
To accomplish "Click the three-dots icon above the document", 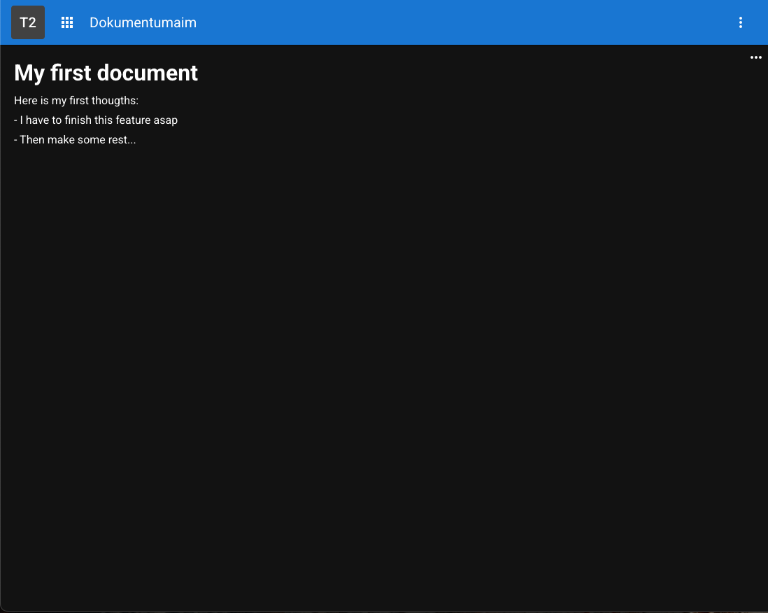I will pyautogui.click(x=755, y=57).
